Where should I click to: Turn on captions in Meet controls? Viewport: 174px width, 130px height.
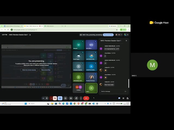tap(71, 98)
